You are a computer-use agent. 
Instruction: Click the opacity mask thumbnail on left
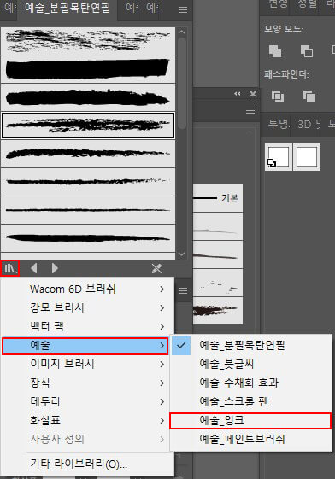click(279, 157)
